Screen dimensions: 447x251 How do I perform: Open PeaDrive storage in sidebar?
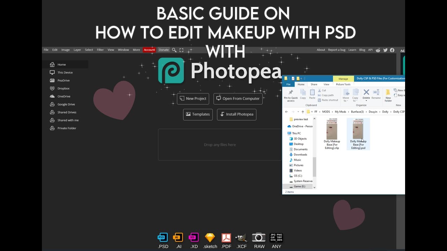click(60, 81)
